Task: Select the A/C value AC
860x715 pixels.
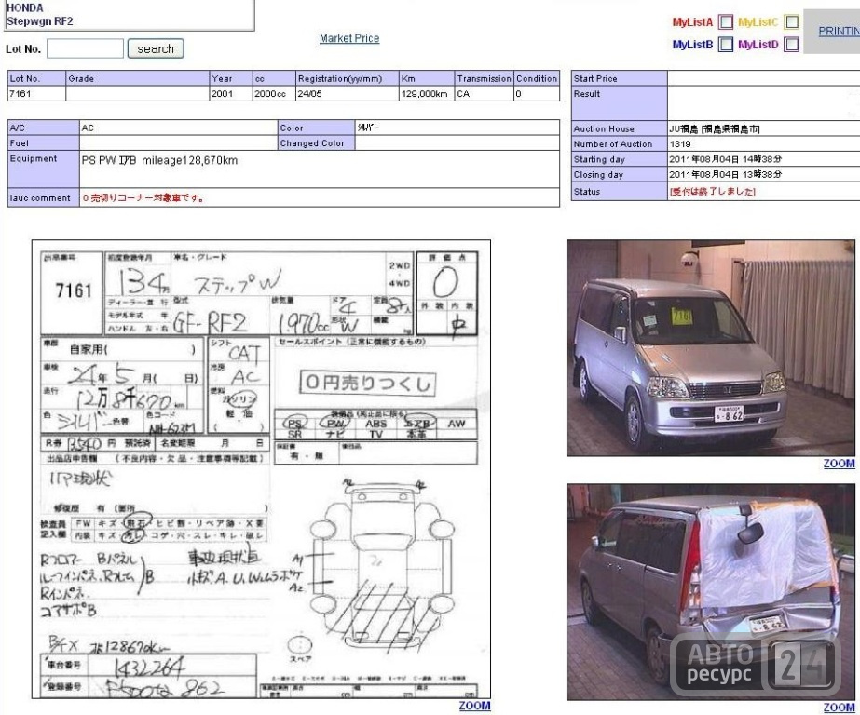Action: [x=88, y=128]
